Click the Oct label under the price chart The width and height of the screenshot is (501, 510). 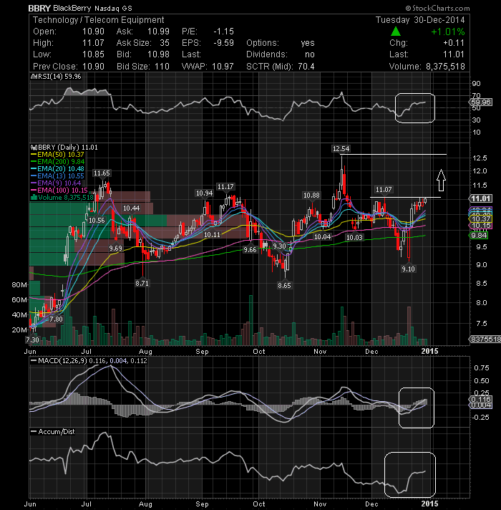tap(258, 352)
